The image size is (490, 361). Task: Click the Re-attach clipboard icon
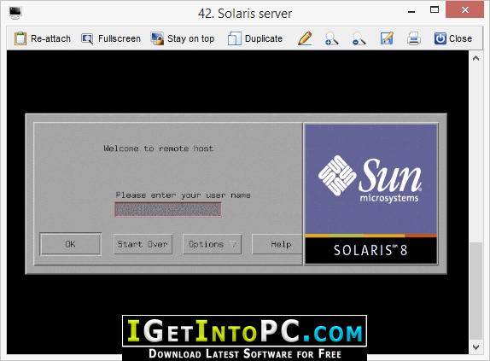(x=20, y=38)
